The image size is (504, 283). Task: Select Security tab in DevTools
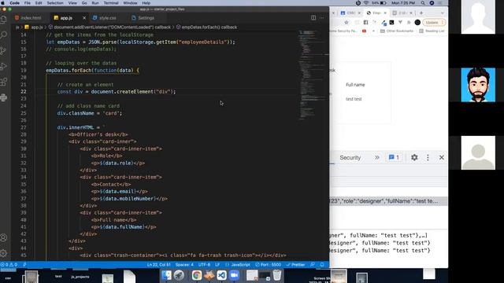tap(350, 157)
